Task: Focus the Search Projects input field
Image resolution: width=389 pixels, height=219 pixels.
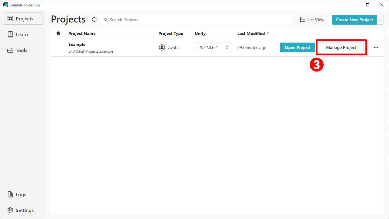Action: tap(198, 20)
